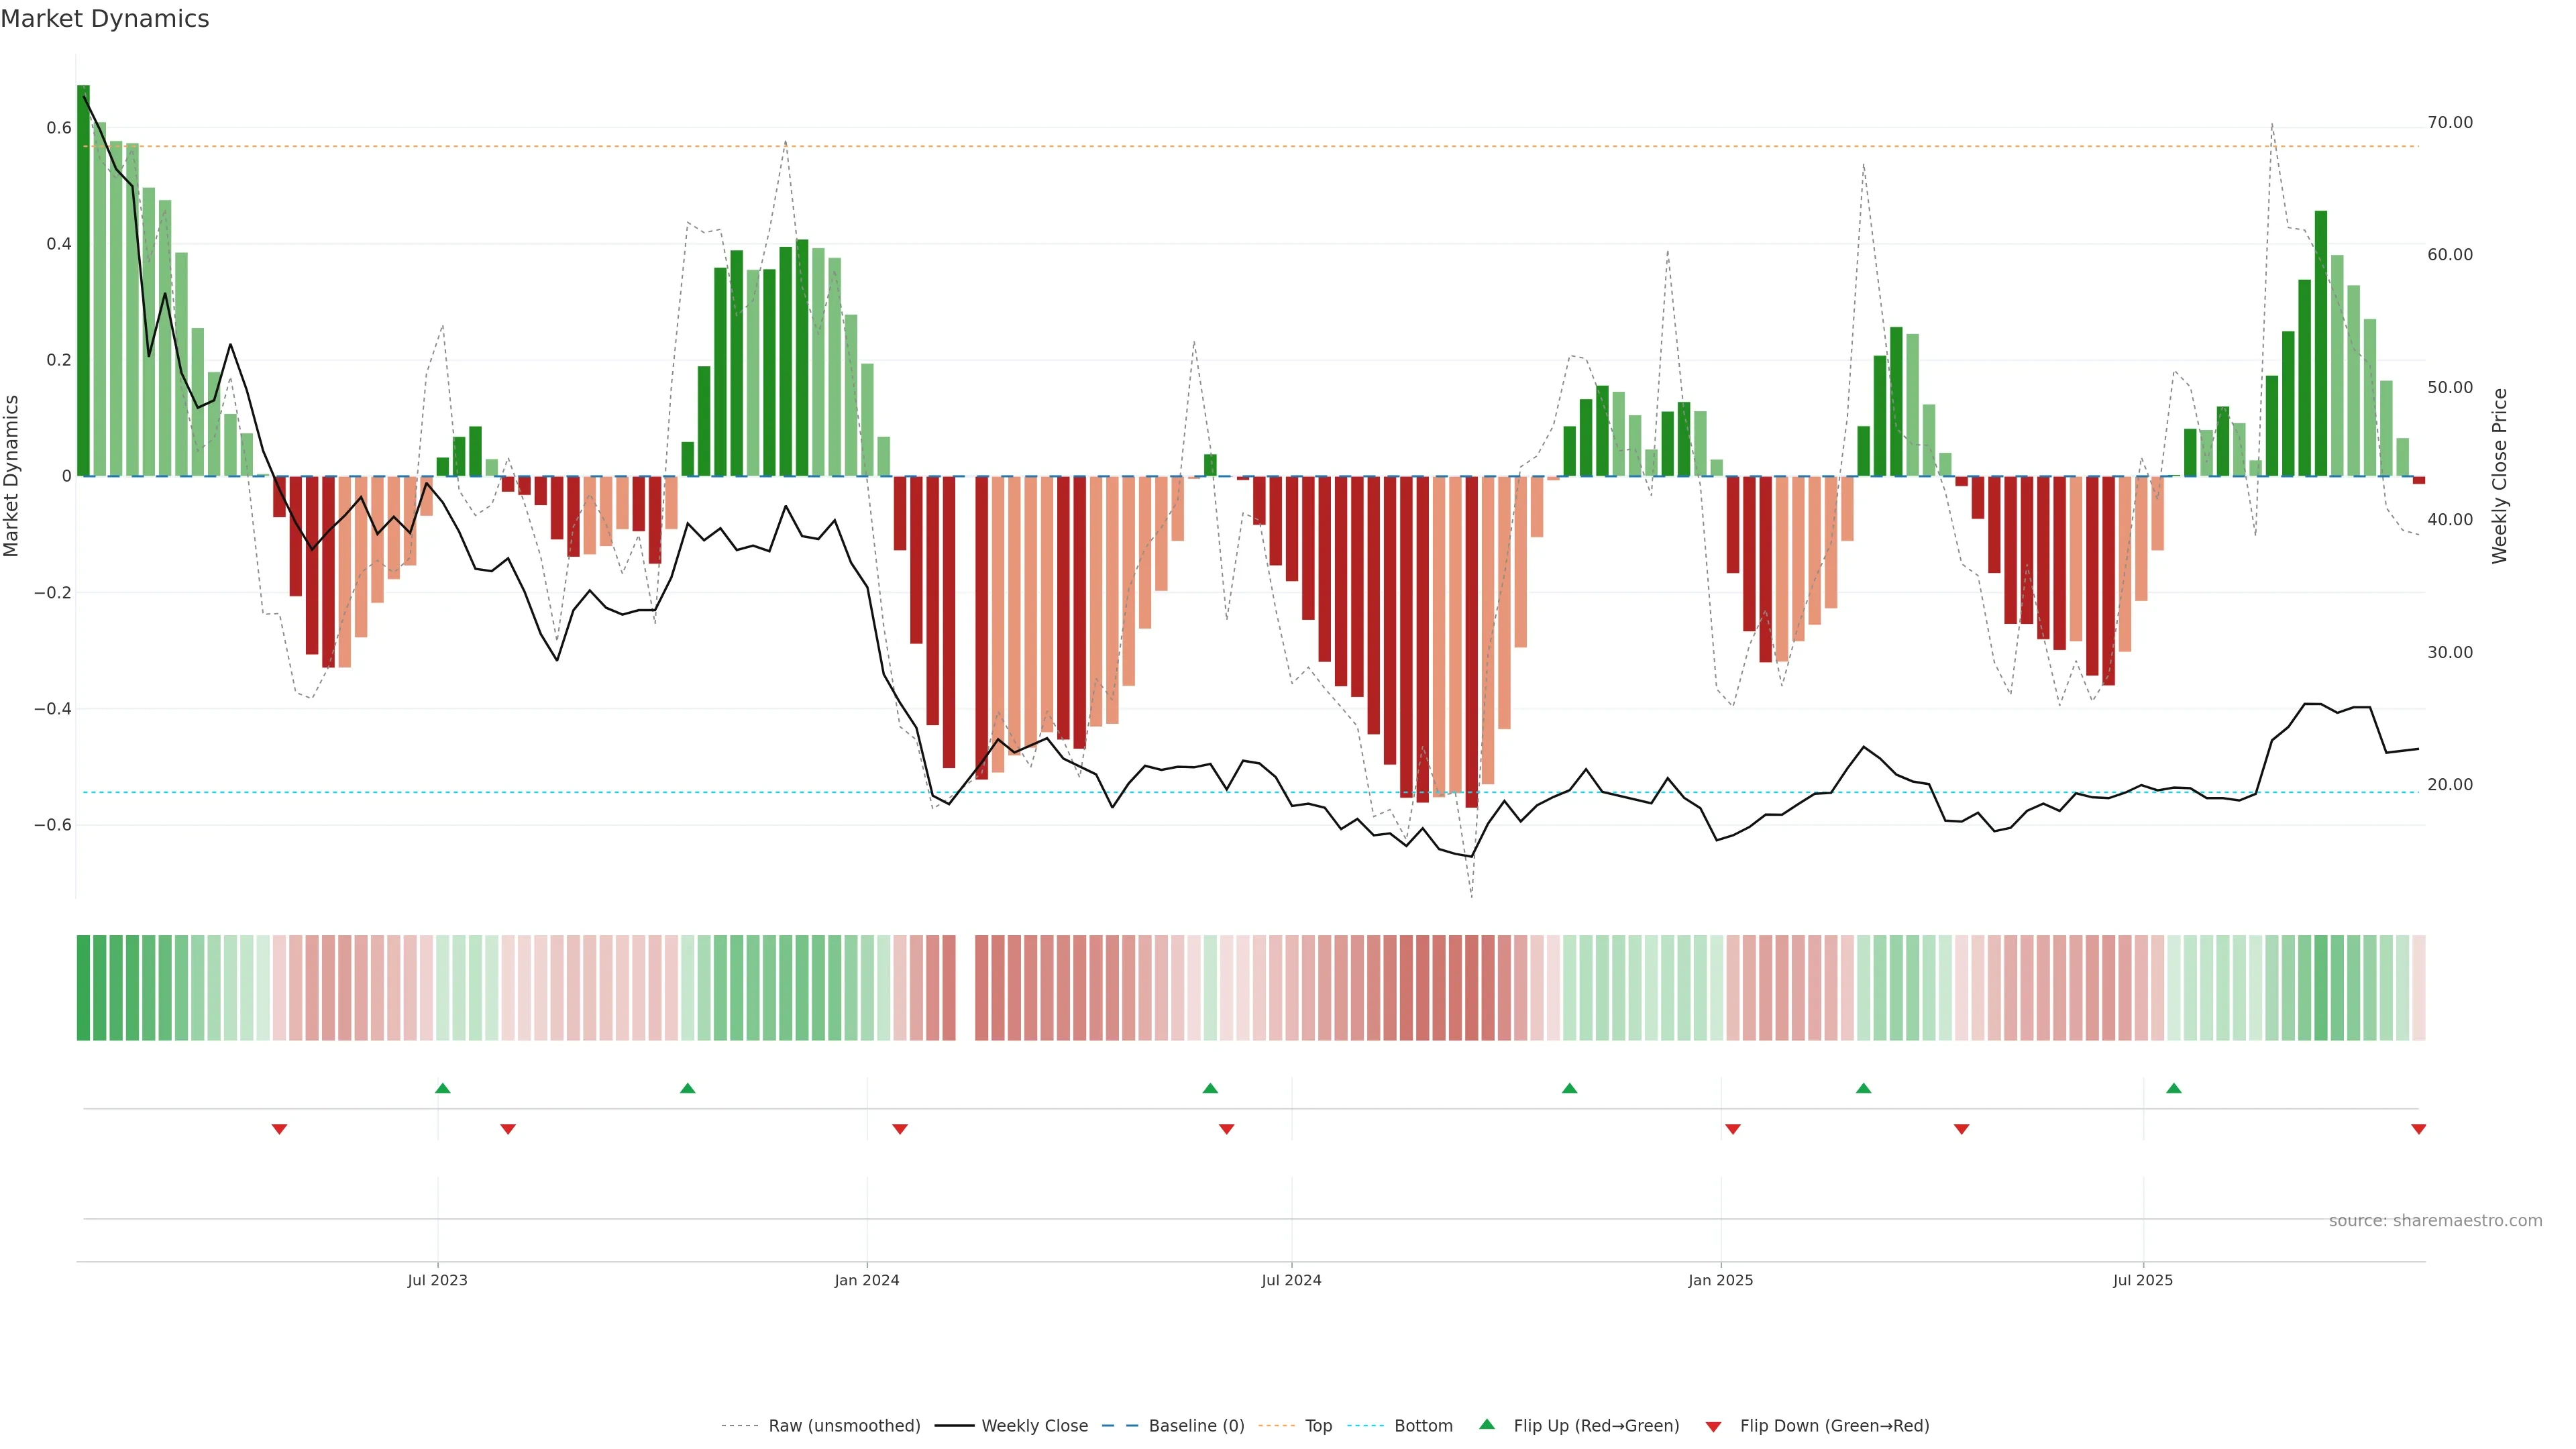Click the first dark green heat strip cell
Viewport: 2576px width, 1449px height.
click(83, 987)
